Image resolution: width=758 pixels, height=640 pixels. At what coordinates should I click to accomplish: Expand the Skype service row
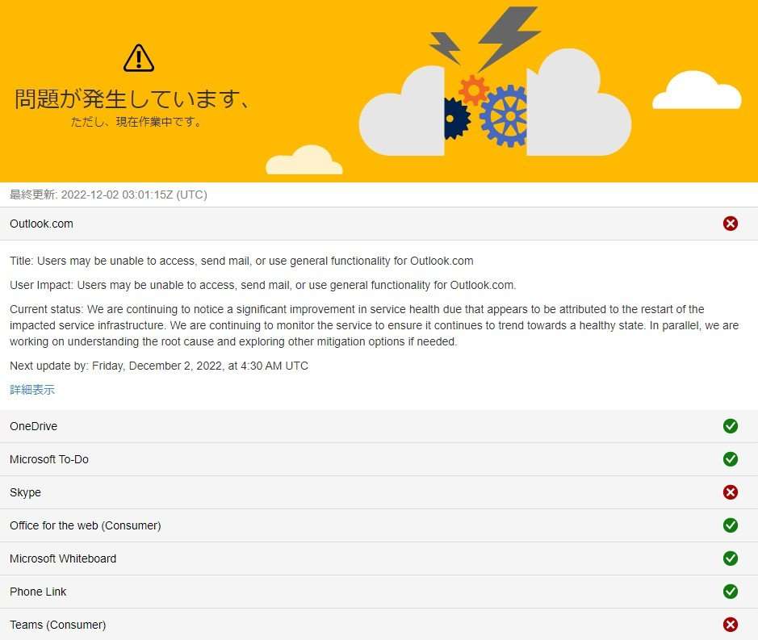(x=379, y=492)
